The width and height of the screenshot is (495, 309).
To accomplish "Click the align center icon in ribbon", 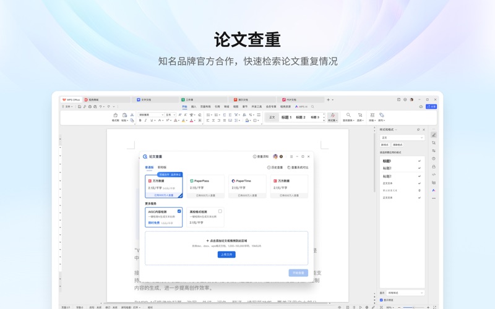I will [x=213, y=121].
